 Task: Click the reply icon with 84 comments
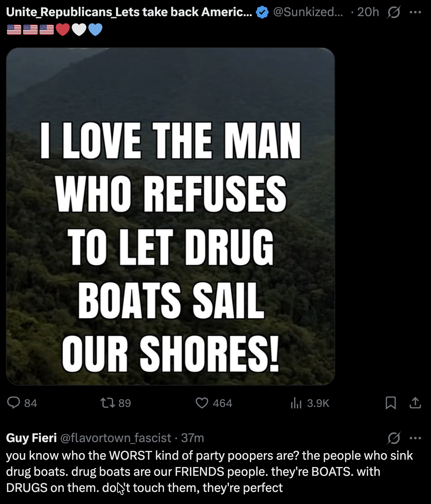(x=14, y=403)
